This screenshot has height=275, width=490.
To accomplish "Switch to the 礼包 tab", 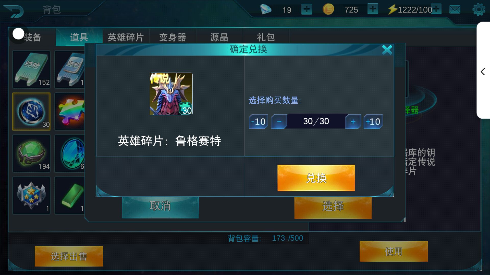I will [x=266, y=37].
